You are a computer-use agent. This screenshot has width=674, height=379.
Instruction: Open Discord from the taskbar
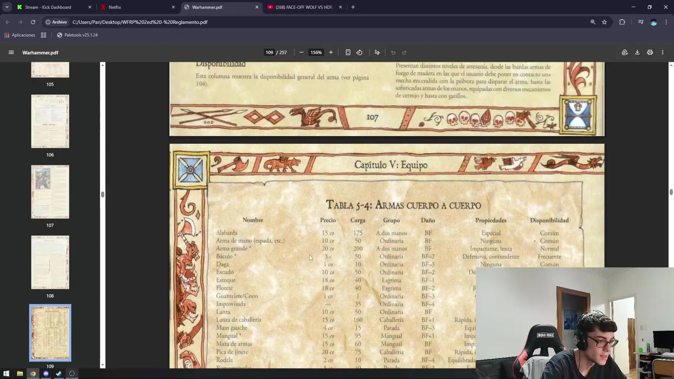(x=46, y=374)
